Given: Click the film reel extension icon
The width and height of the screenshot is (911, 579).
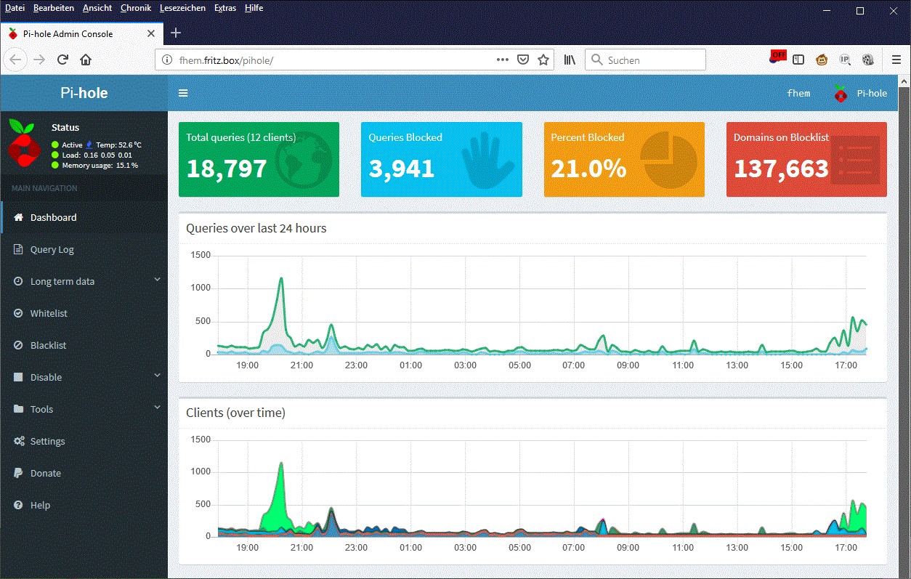Looking at the screenshot, I should pyautogui.click(x=867, y=60).
